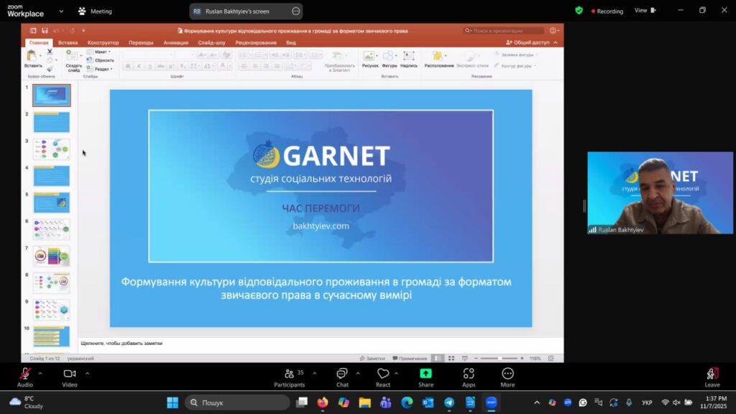Click the green encryption shield icon
Screen dimensions: 736x414
click(x=579, y=11)
